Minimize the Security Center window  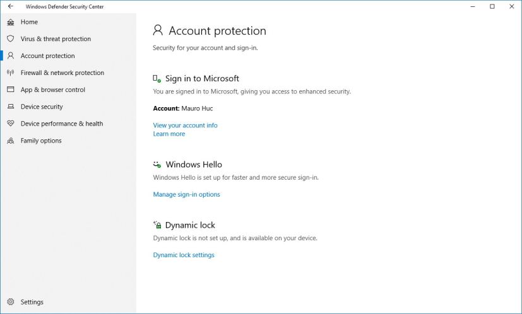pyautogui.click(x=473, y=6)
